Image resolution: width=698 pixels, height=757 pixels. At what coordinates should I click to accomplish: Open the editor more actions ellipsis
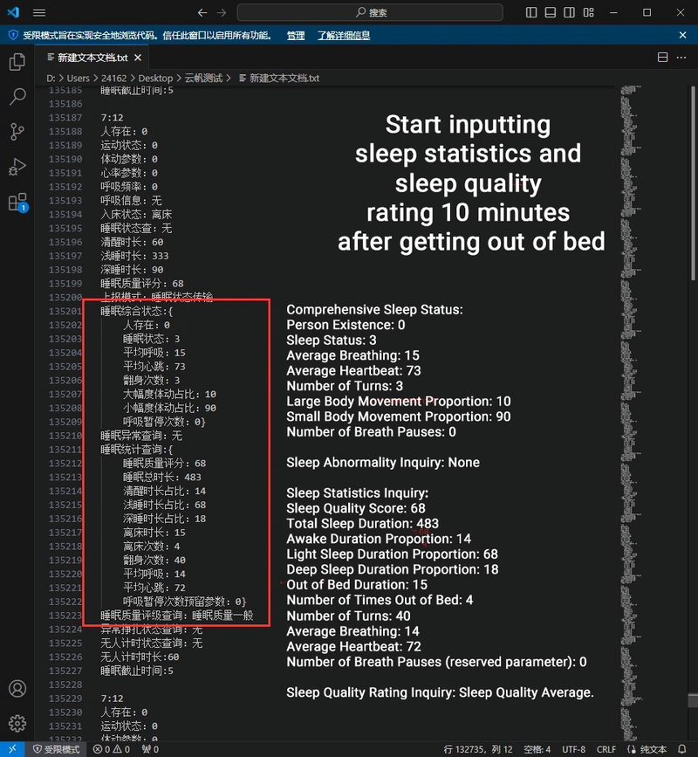(x=681, y=58)
